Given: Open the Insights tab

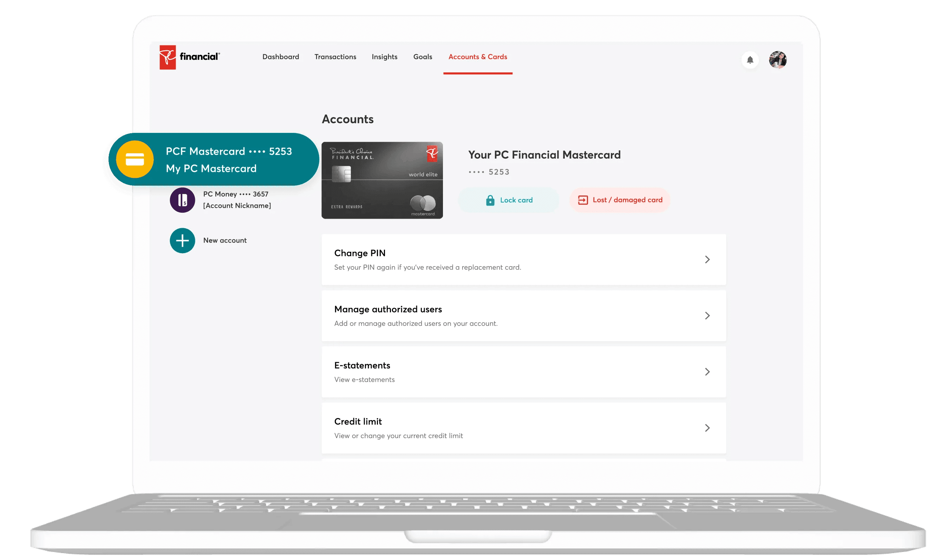Looking at the screenshot, I should tap(384, 57).
